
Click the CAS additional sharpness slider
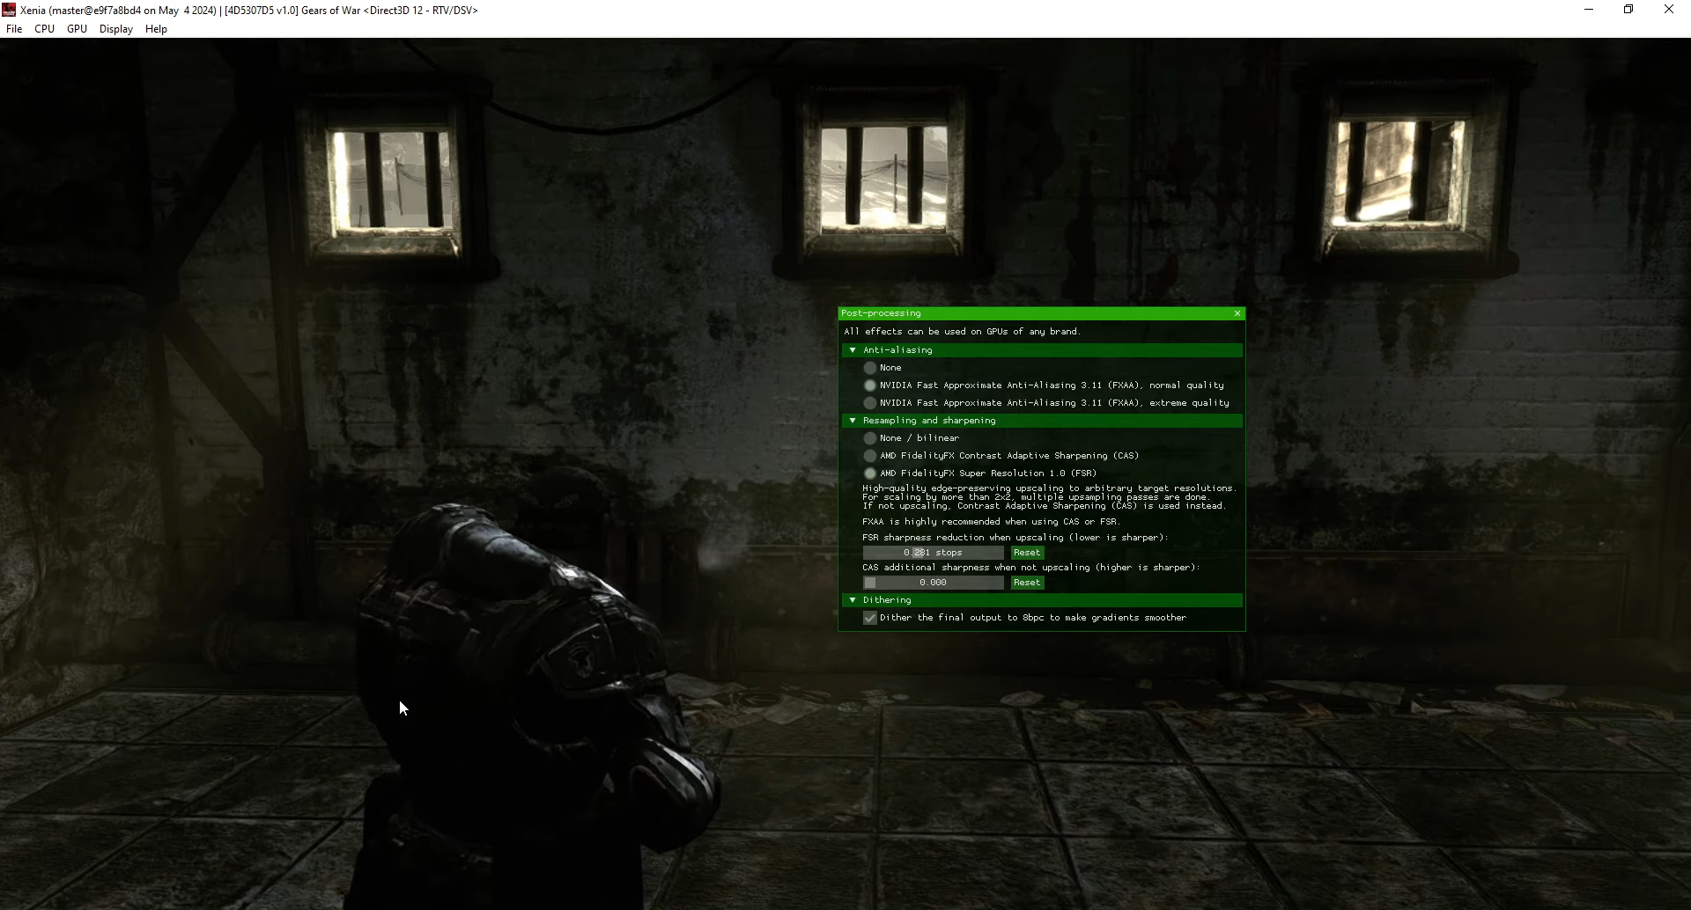[x=933, y=583]
